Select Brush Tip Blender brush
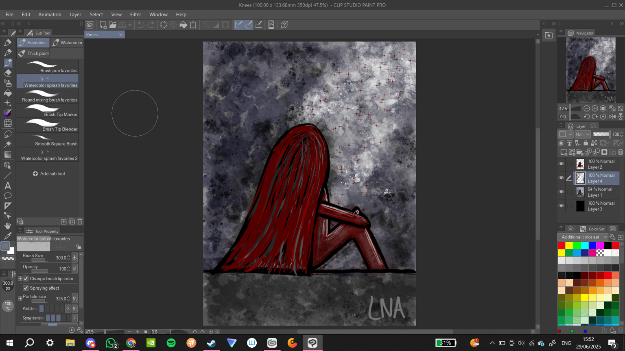The image size is (625, 351). [48, 126]
